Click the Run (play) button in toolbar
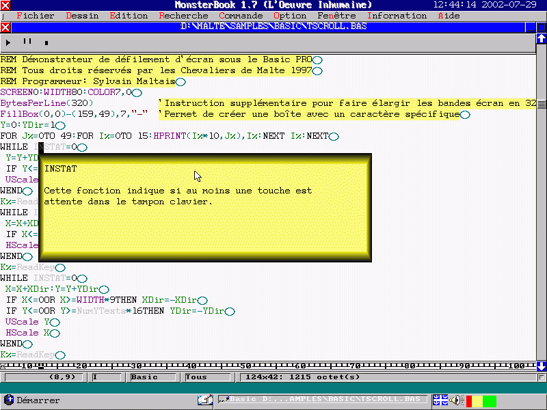The image size is (547, 410). pos(8,42)
